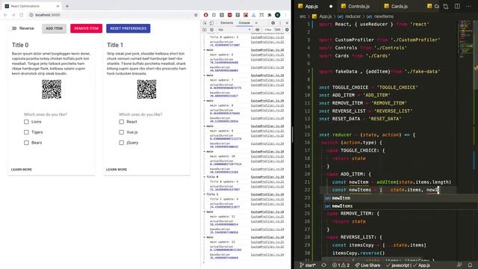Screen dimensions: 478x269
Task: Open the console context top dropdown
Action: tap(234, 30)
